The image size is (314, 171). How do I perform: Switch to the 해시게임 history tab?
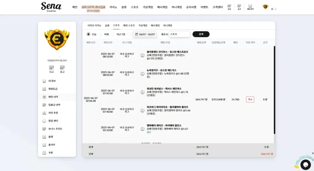click(155, 26)
